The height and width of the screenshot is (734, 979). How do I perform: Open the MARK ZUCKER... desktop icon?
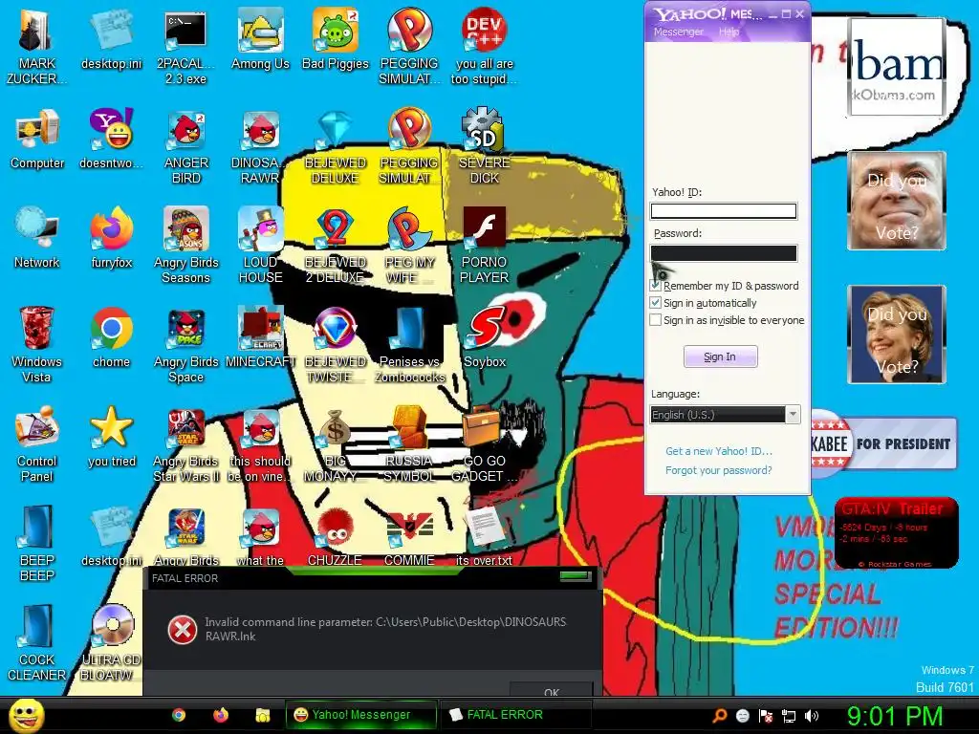pos(37,47)
